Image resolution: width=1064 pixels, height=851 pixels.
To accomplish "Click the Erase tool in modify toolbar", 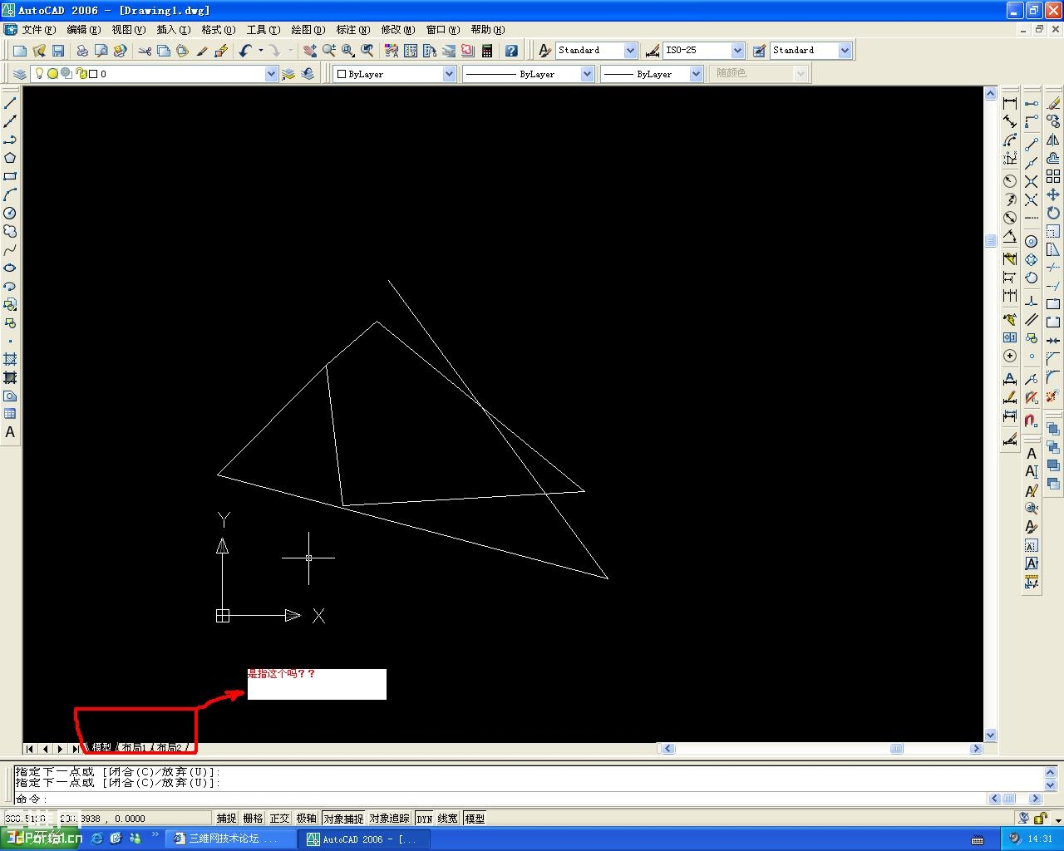I will point(1053,103).
